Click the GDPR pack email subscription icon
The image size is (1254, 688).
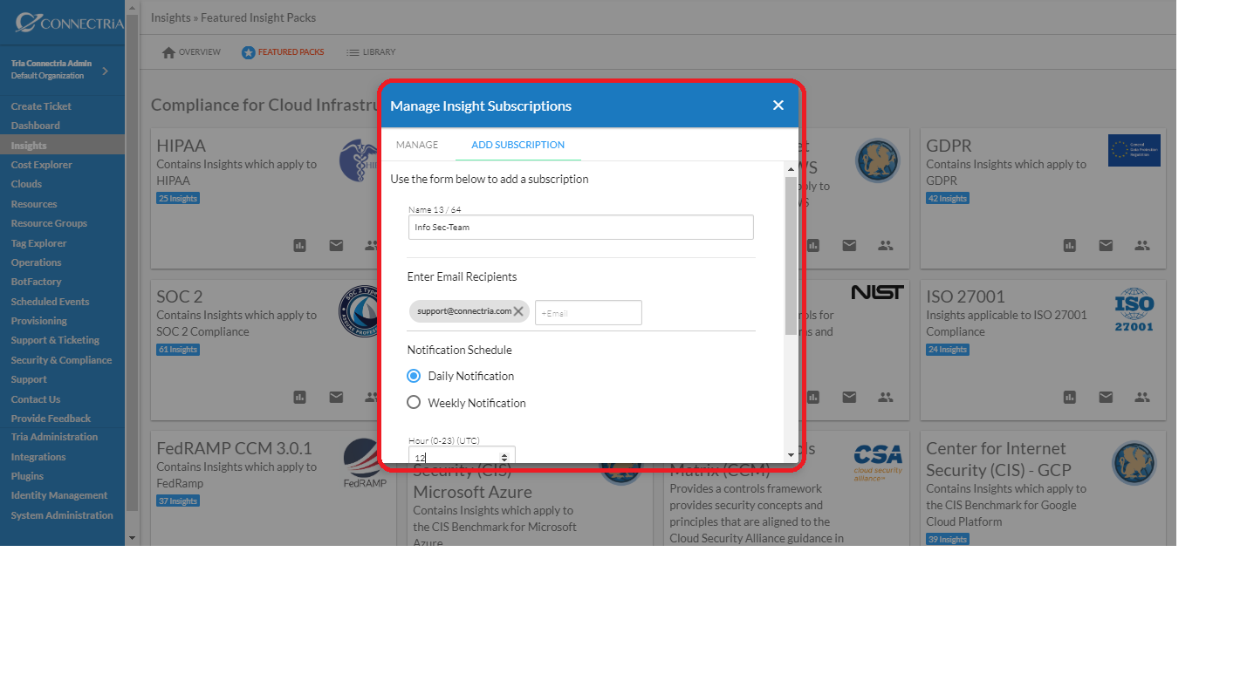[x=1106, y=246]
